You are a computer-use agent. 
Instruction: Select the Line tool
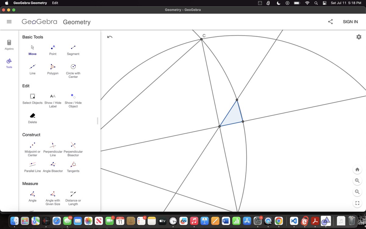(x=32, y=69)
